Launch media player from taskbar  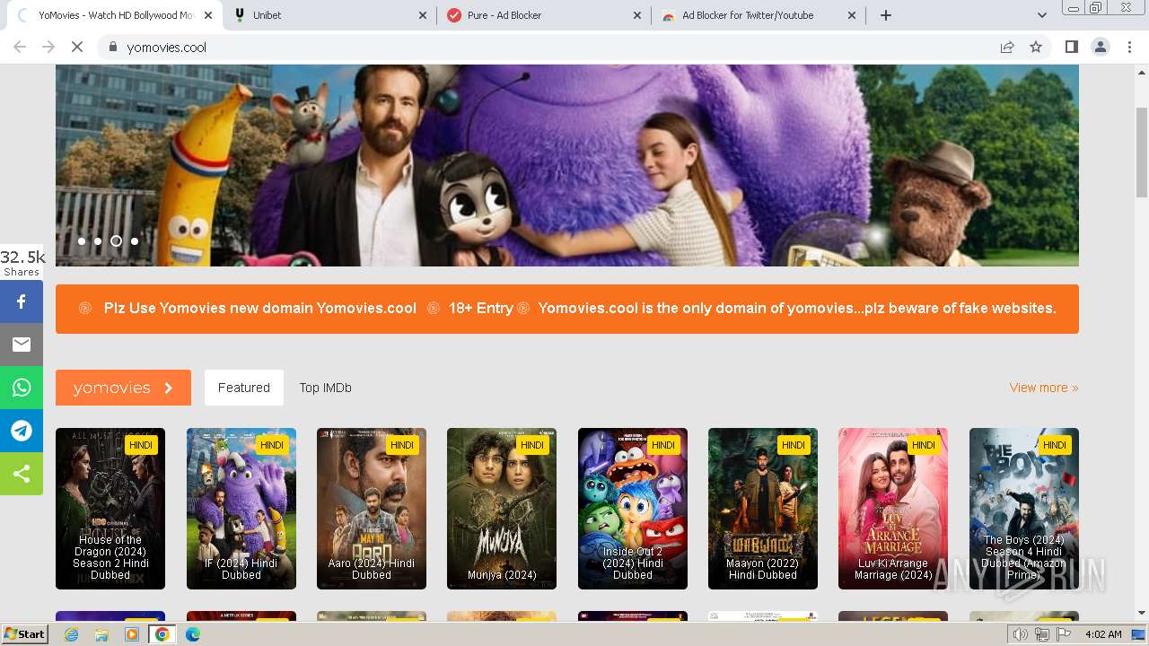coord(132,634)
